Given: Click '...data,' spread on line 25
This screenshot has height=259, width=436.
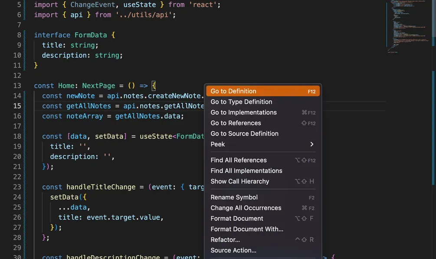Looking at the screenshot, I should click(74, 207).
